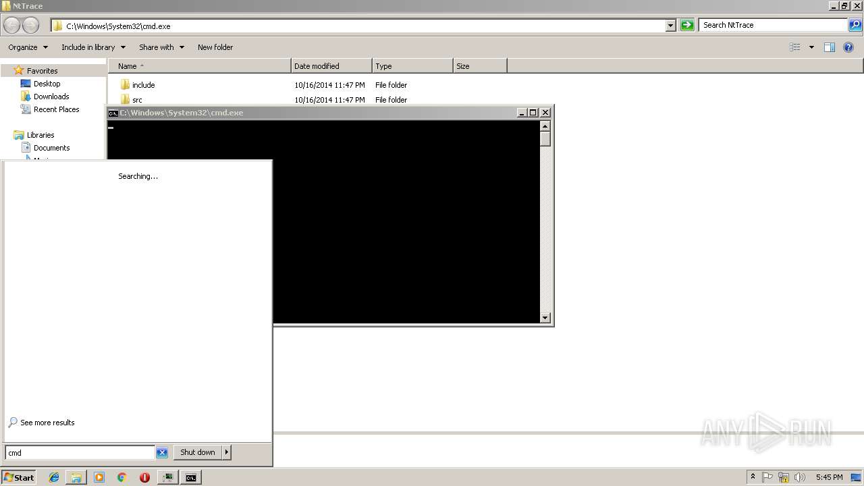Sort by Size column header
The height and width of the screenshot is (486, 864).
[x=480, y=66]
